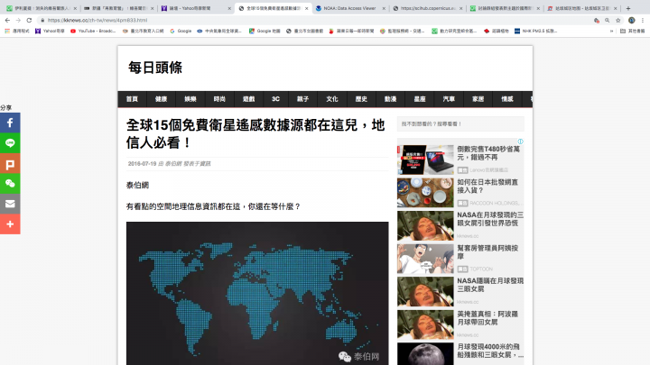This screenshot has height=365, width=650.
Task: Open the Google 地圖 bookmark
Action: (x=265, y=31)
